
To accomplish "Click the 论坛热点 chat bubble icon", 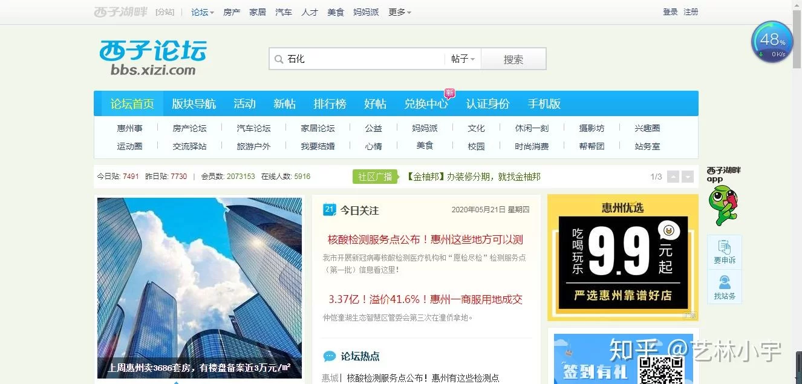I will [330, 356].
